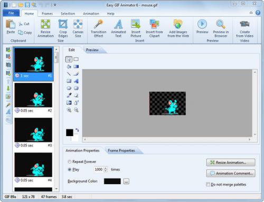This screenshot has height=202, width=264.
Task: Click Insert from Clipart icon
Action: pos(154,24)
